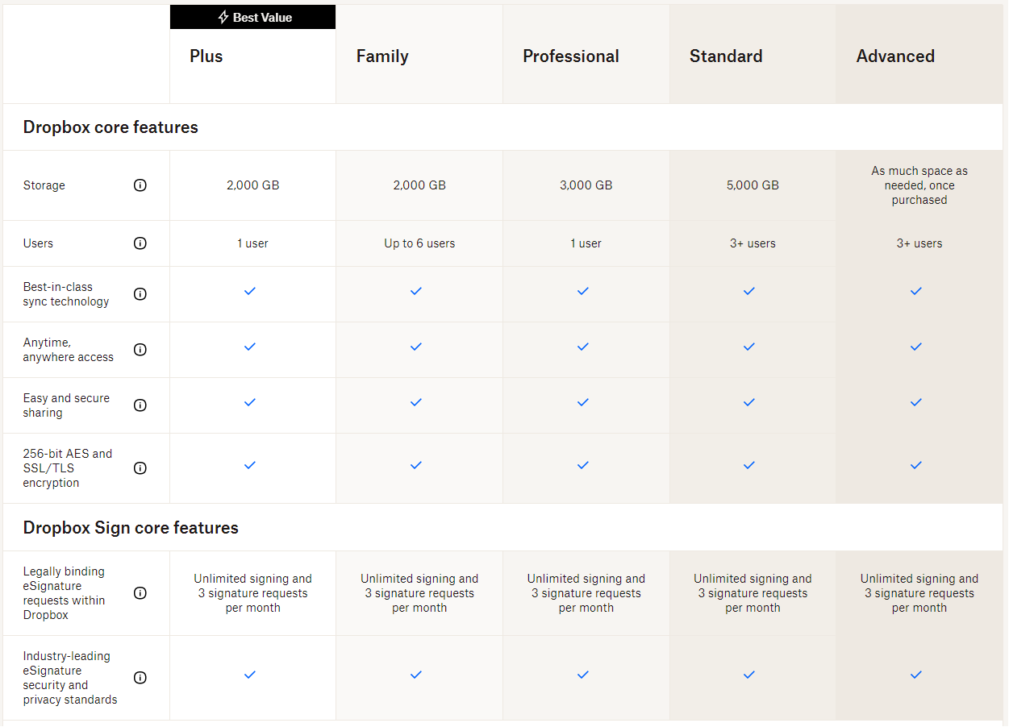Click Plus checkmark in eSignature security row
This screenshot has height=727, width=1009.
(250, 675)
